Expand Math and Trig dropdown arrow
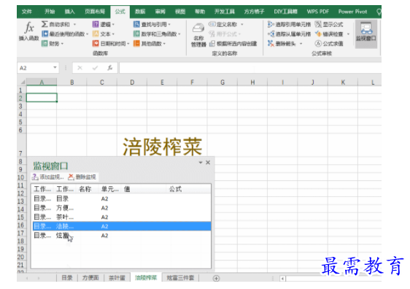This screenshot has width=410, height=289. click(179, 34)
